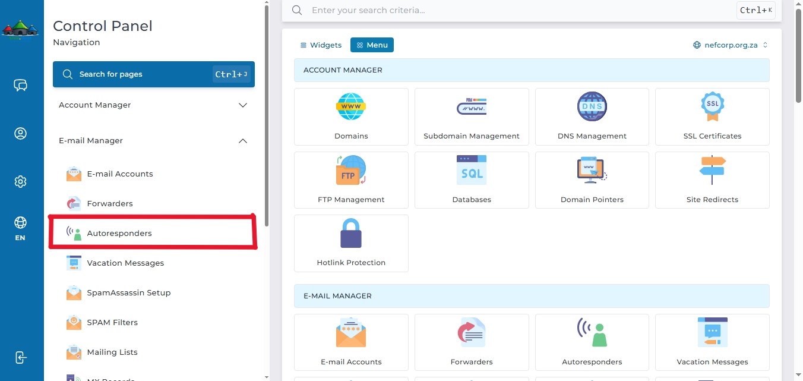Open the Domain Pointers tile

[592, 180]
